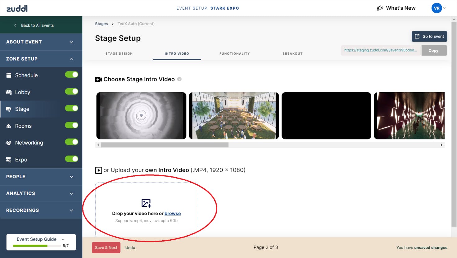
Task: Disable the Schedule toggle
Action: coord(72,75)
